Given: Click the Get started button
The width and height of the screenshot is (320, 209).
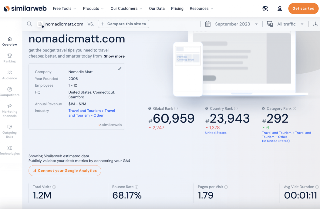Looking at the screenshot, I should pyautogui.click(x=303, y=8).
